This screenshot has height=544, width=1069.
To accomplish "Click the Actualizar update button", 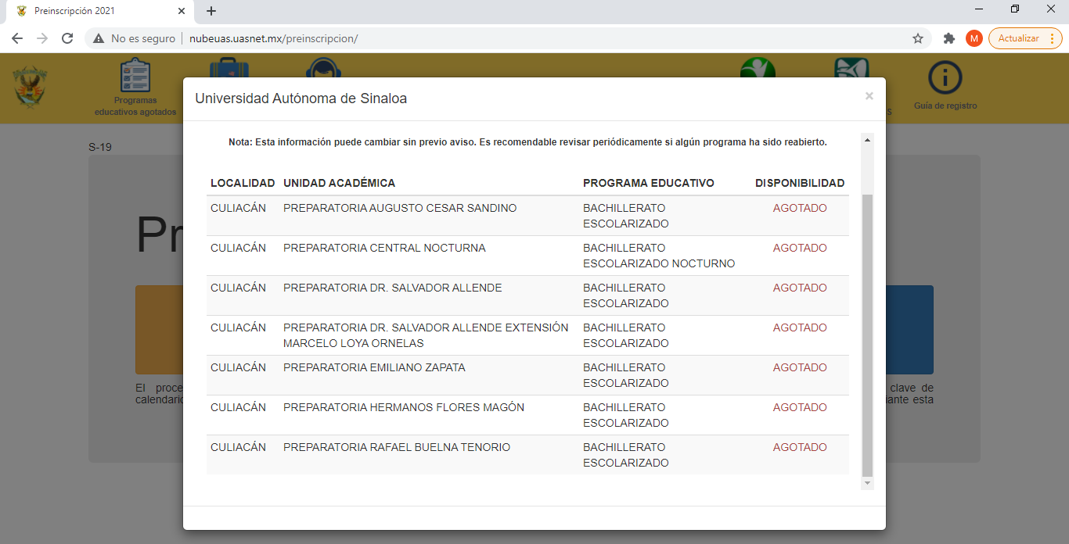I will point(1019,38).
